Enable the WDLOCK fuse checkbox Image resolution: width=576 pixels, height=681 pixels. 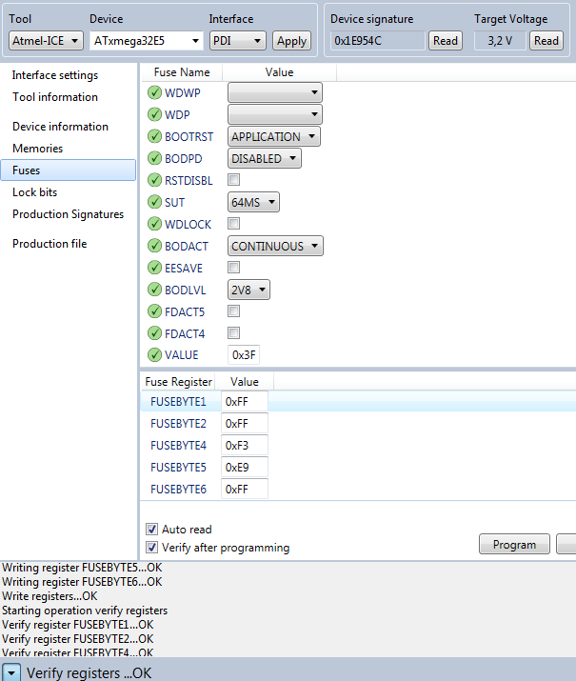pyautogui.click(x=233, y=223)
